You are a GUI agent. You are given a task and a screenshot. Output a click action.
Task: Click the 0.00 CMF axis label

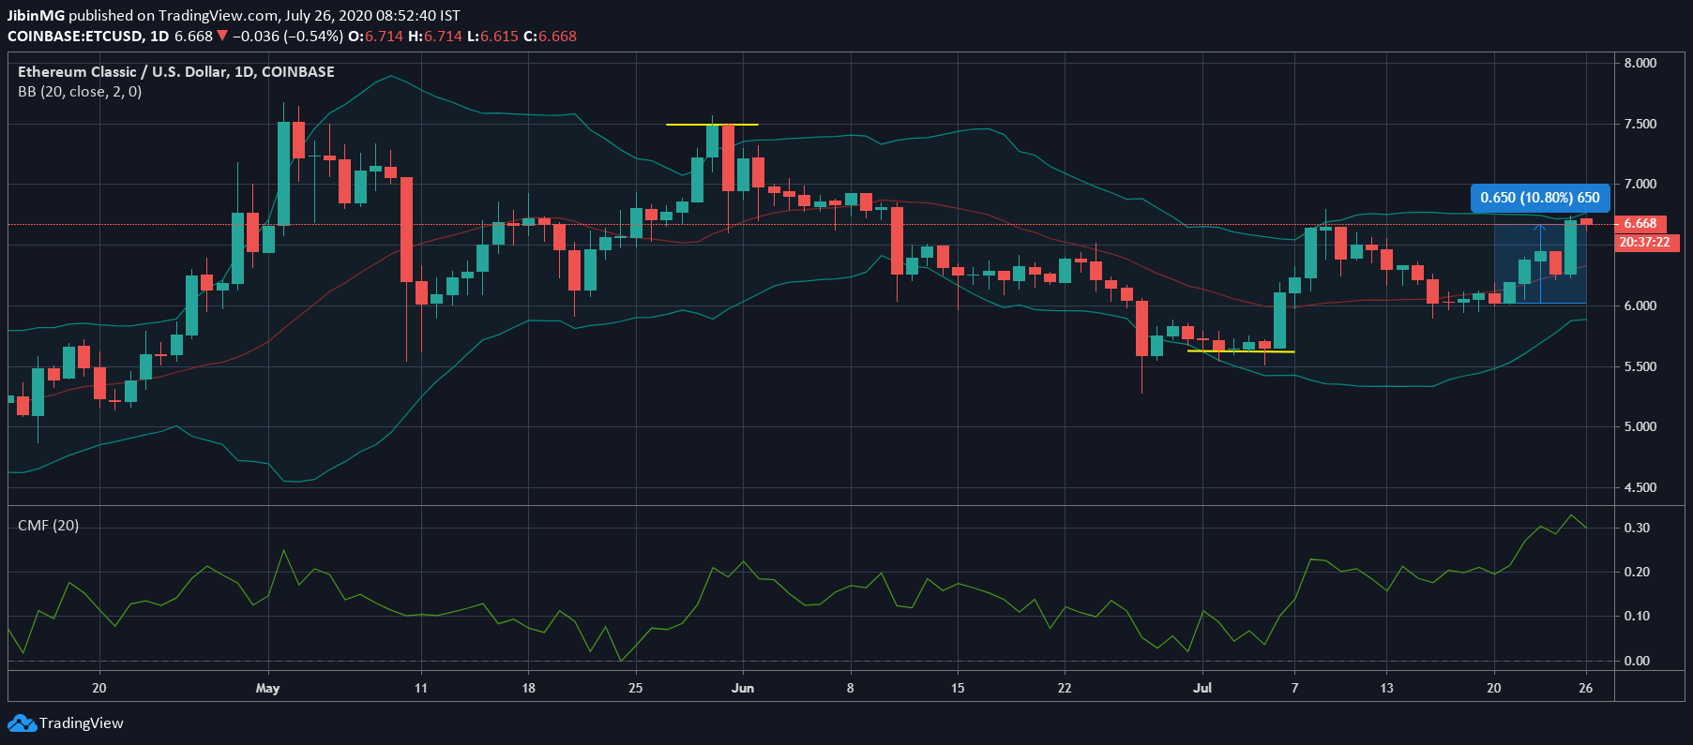click(x=1637, y=662)
